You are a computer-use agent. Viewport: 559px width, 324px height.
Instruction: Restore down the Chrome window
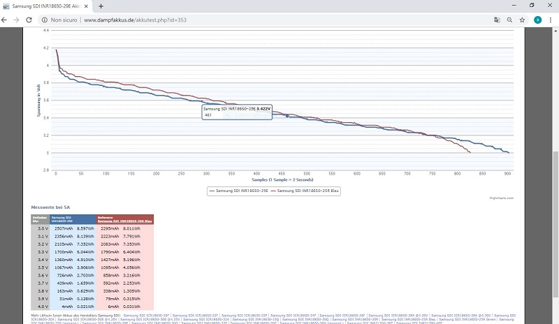tap(532, 6)
